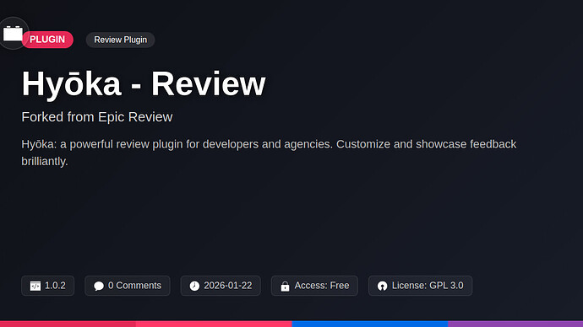Screen dimensions: 583x327
Task: Click the 'Forked from Epic Review' subtitle
Action: [x=97, y=117]
